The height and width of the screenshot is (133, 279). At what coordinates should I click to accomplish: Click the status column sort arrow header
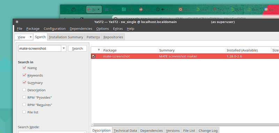tap(99, 50)
